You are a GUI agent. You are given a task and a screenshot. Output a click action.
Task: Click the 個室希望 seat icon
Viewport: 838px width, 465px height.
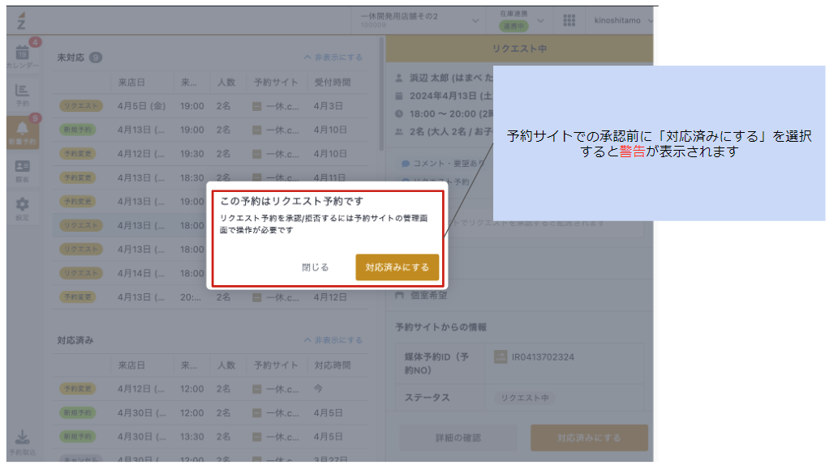coord(399,295)
